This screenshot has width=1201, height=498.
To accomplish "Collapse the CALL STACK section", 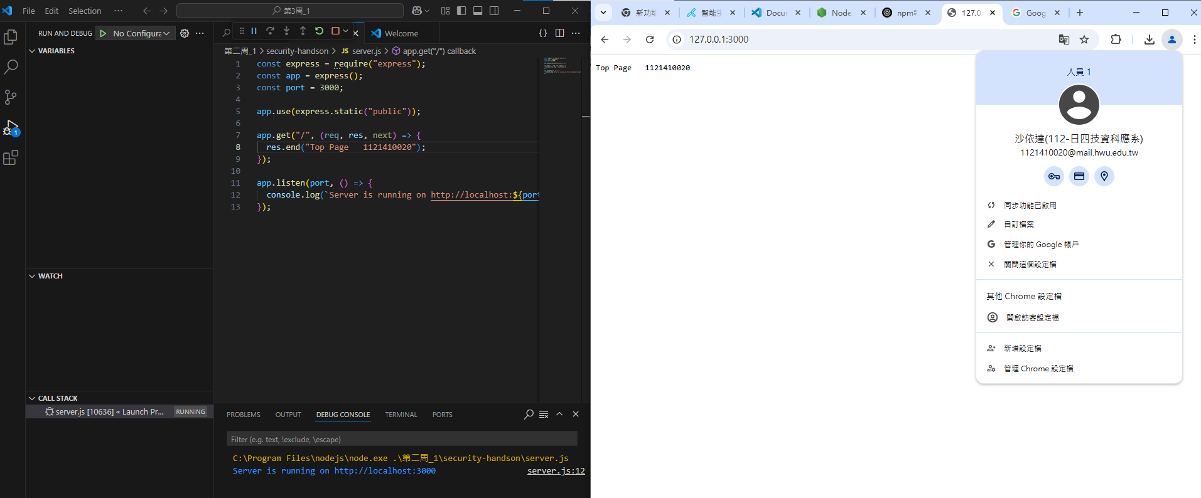I will 57,398.
